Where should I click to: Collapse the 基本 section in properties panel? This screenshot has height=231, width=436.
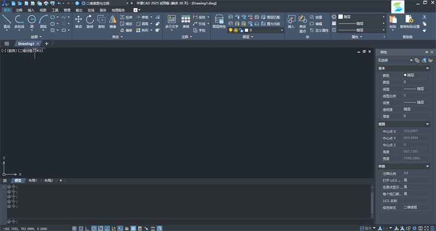click(427, 68)
